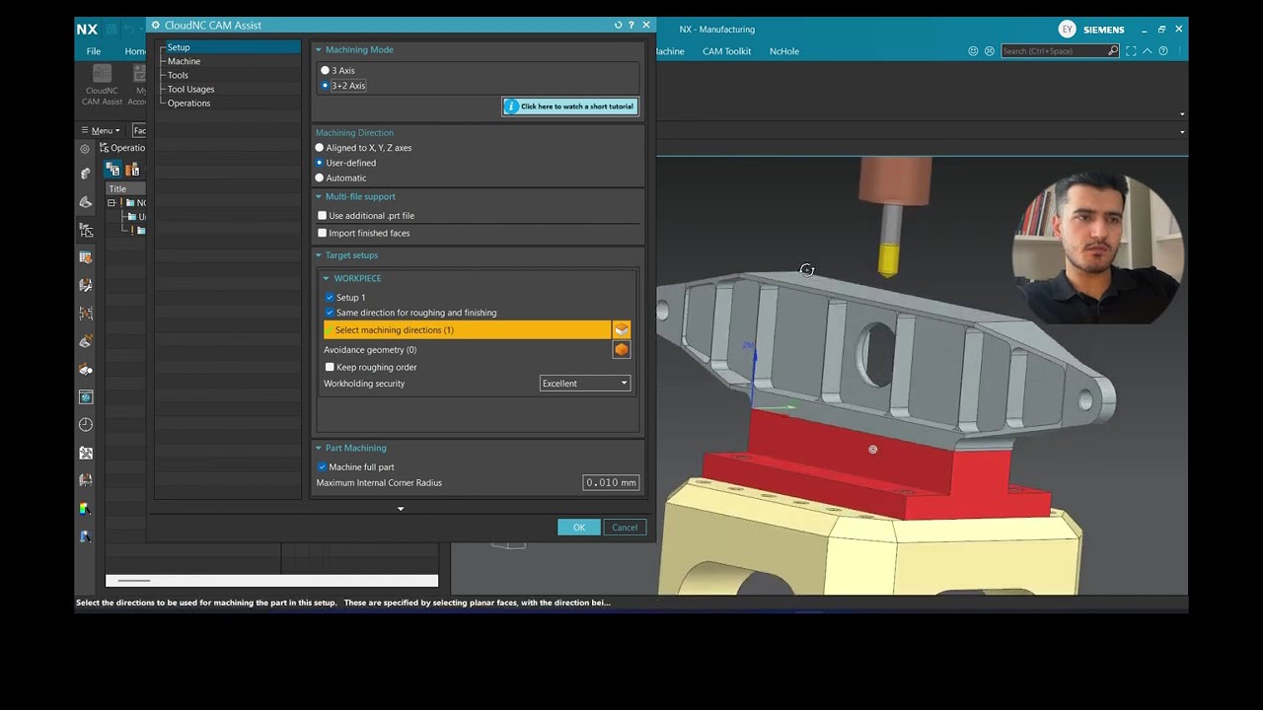1263x710 pixels.
Task: Open the Tool Usages page in dialog tree
Action: click(190, 89)
